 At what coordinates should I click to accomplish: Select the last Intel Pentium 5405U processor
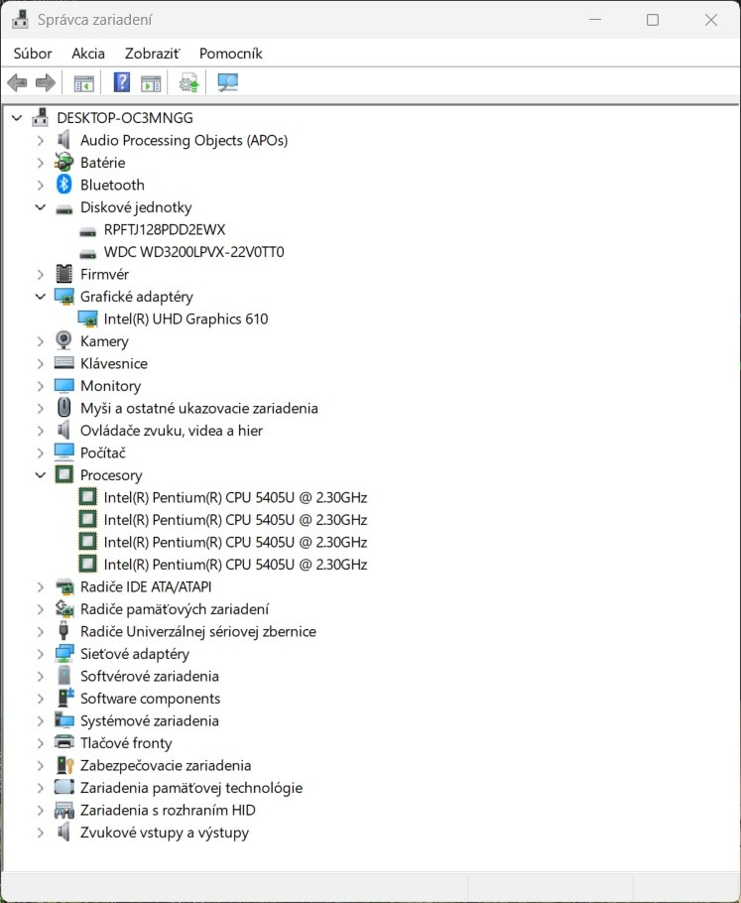pos(235,565)
